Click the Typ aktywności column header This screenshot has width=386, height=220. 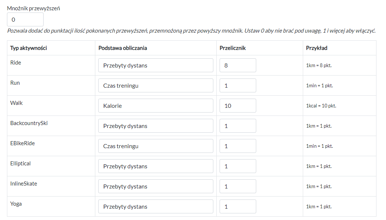tap(29, 48)
